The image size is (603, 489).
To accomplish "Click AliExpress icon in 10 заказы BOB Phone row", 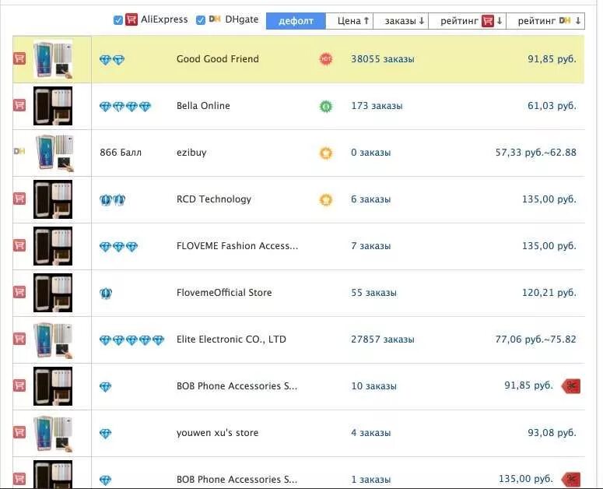I will (x=19, y=385).
